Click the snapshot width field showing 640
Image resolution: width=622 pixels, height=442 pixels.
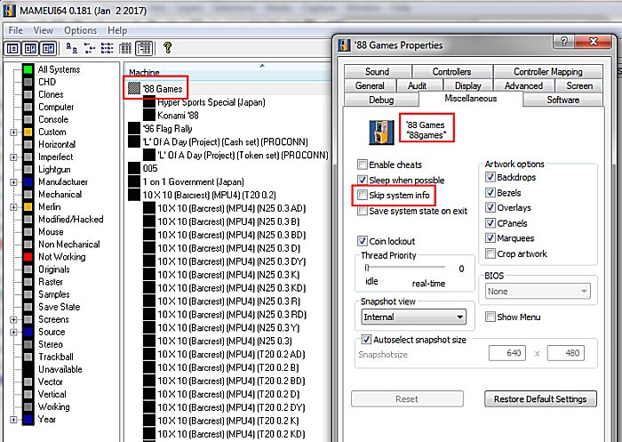pyautogui.click(x=507, y=353)
